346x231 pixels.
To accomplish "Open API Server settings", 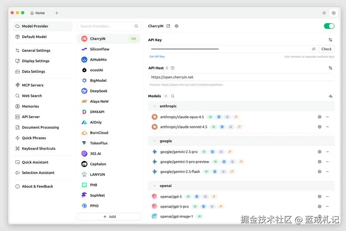I will (43, 117).
